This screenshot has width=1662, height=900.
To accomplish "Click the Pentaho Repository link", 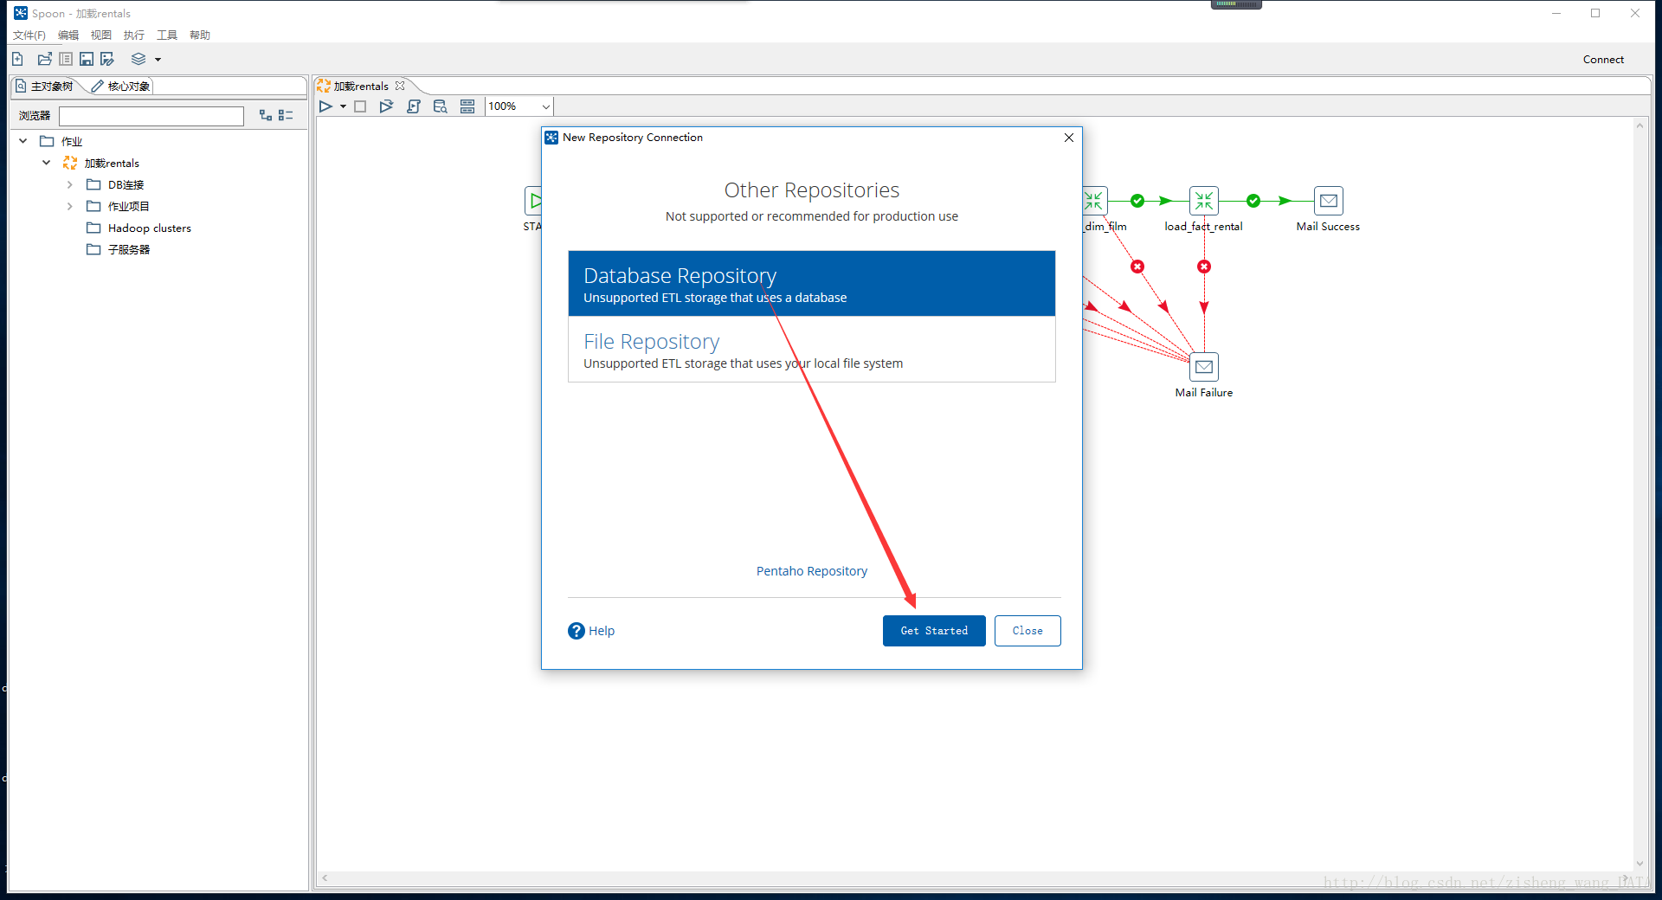I will 811,571.
